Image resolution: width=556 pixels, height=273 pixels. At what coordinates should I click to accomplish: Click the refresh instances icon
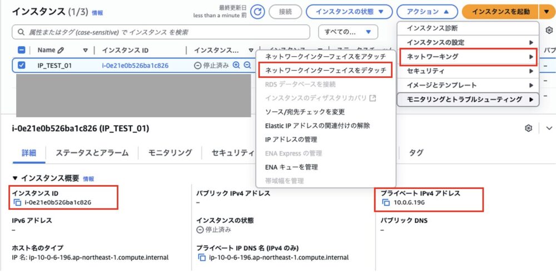pos(257,11)
